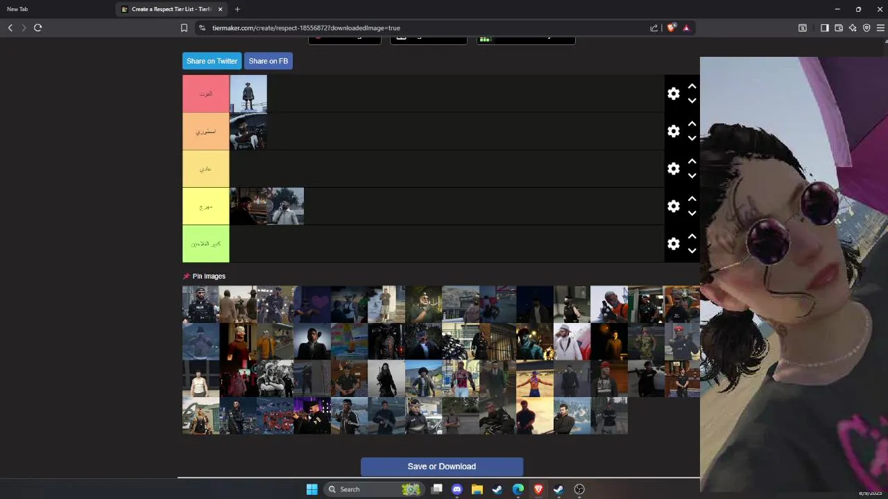The width and height of the screenshot is (888, 499).
Task: Click the عادي tier label text
Action: (205, 168)
